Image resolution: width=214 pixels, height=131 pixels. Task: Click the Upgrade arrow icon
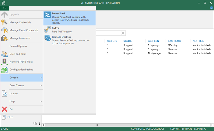[x=5, y=15]
